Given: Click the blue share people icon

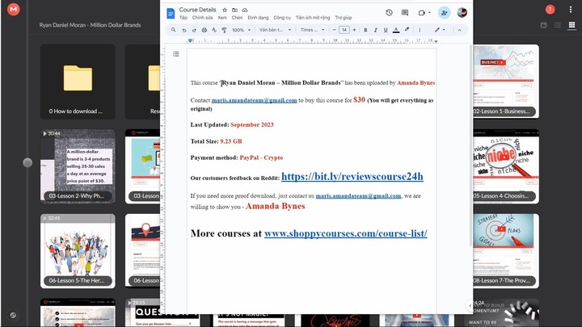Looking at the screenshot, I should (x=444, y=13).
